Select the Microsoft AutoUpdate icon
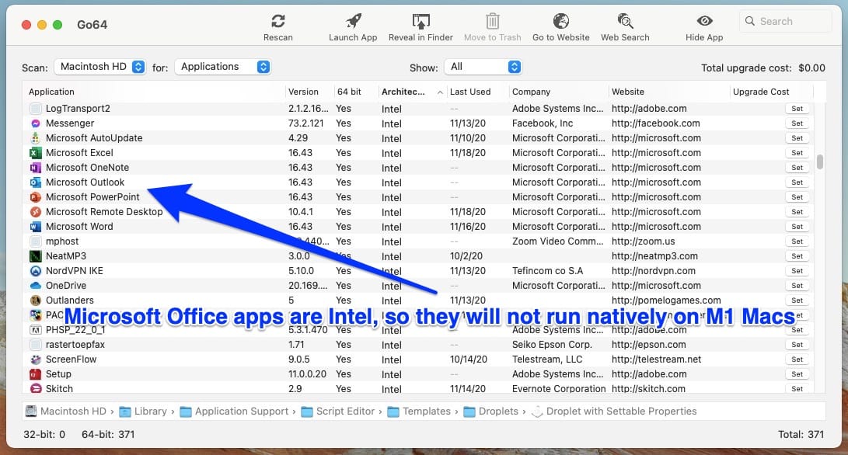The height and width of the screenshot is (455, 848). pos(36,138)
